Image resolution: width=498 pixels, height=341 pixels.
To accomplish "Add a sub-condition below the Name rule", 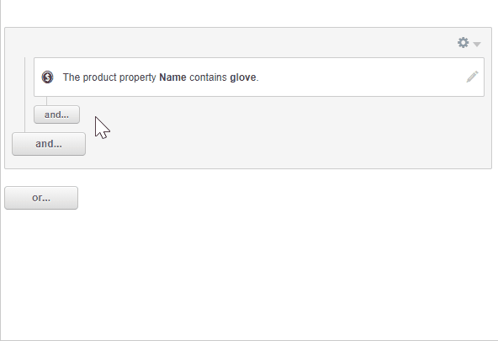I will pyautogui.click(x=57, y=115).
